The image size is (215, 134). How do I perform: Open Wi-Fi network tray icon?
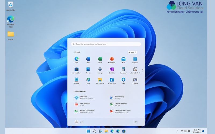click(x=182, y=131)
